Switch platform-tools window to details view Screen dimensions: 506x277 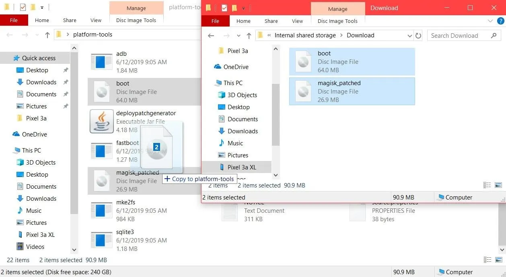pyautogui.click(x=487, y=260)
